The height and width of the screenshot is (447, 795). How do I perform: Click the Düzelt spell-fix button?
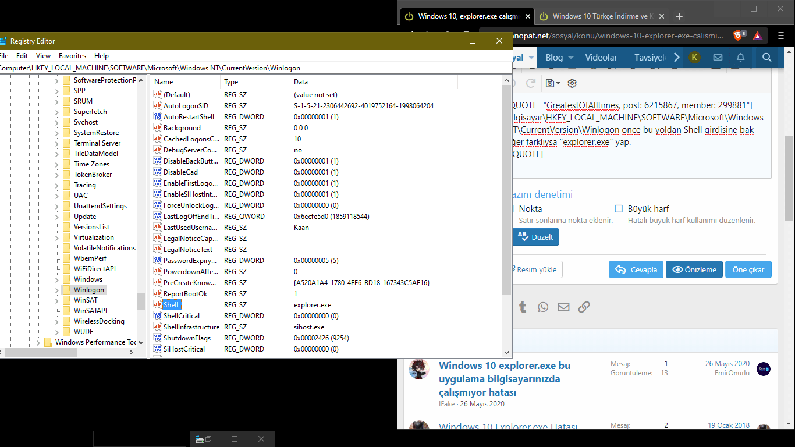coord(535,237)
